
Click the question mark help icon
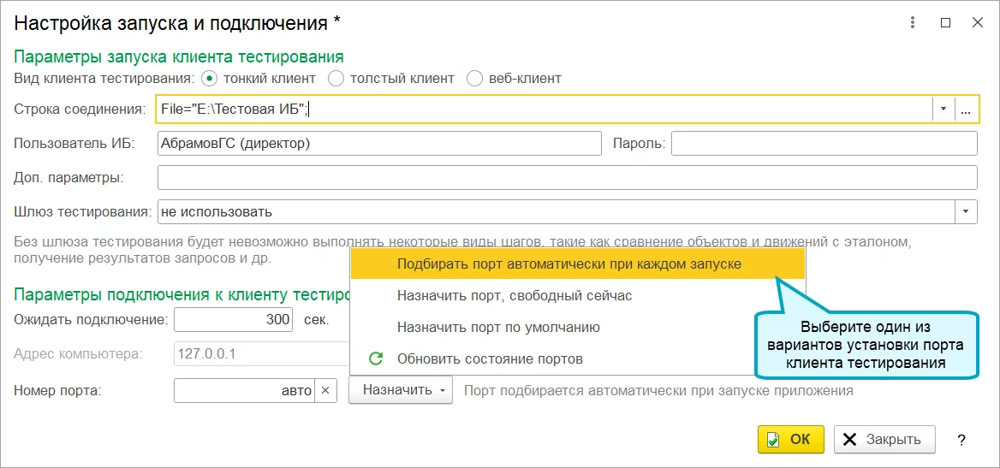961,440
